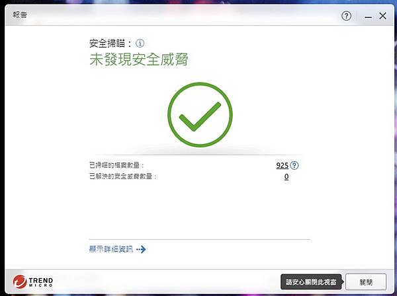Click the 未發現安全威脅 heading
397x296 pixels.
tap(139, 59)
